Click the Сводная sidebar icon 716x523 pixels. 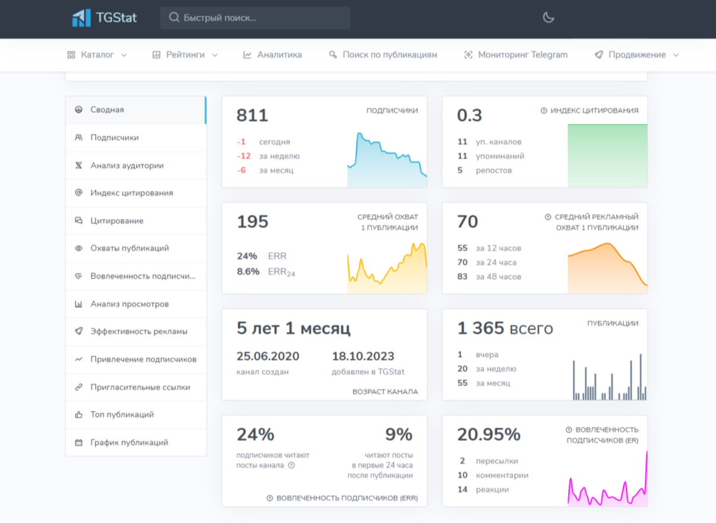click(78, 110)
